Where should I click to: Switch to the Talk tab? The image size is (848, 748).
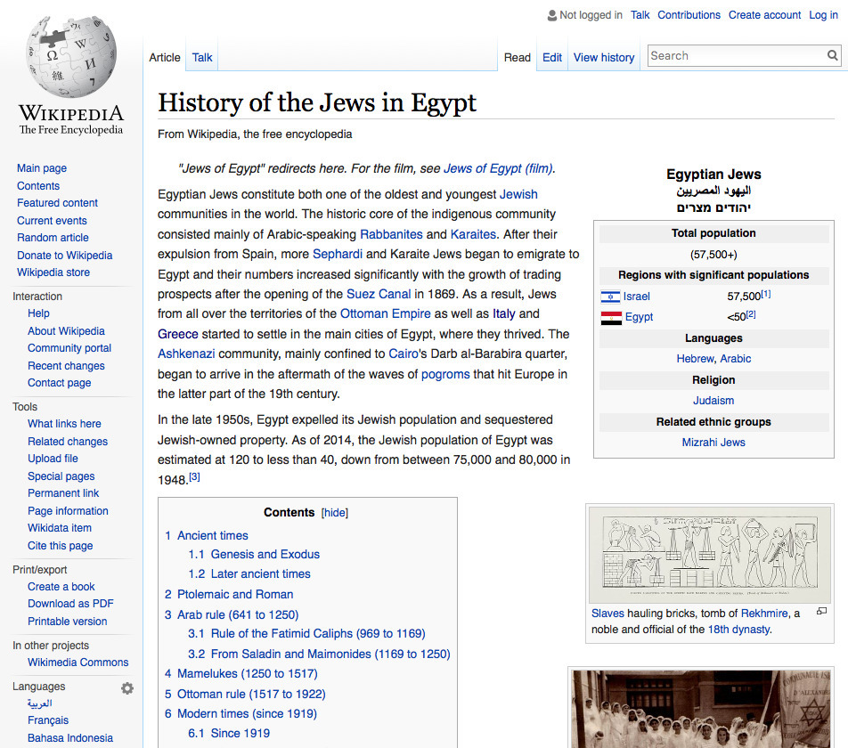click(x=201, y=56)
